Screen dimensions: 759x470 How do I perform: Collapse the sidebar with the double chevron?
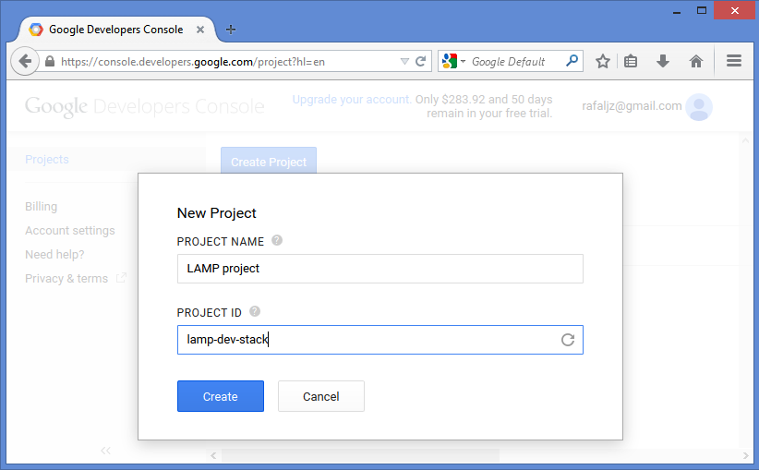coord(105,451)
